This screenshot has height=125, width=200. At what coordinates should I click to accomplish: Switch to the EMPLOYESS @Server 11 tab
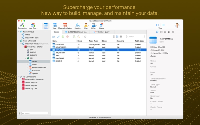(76, 32)
